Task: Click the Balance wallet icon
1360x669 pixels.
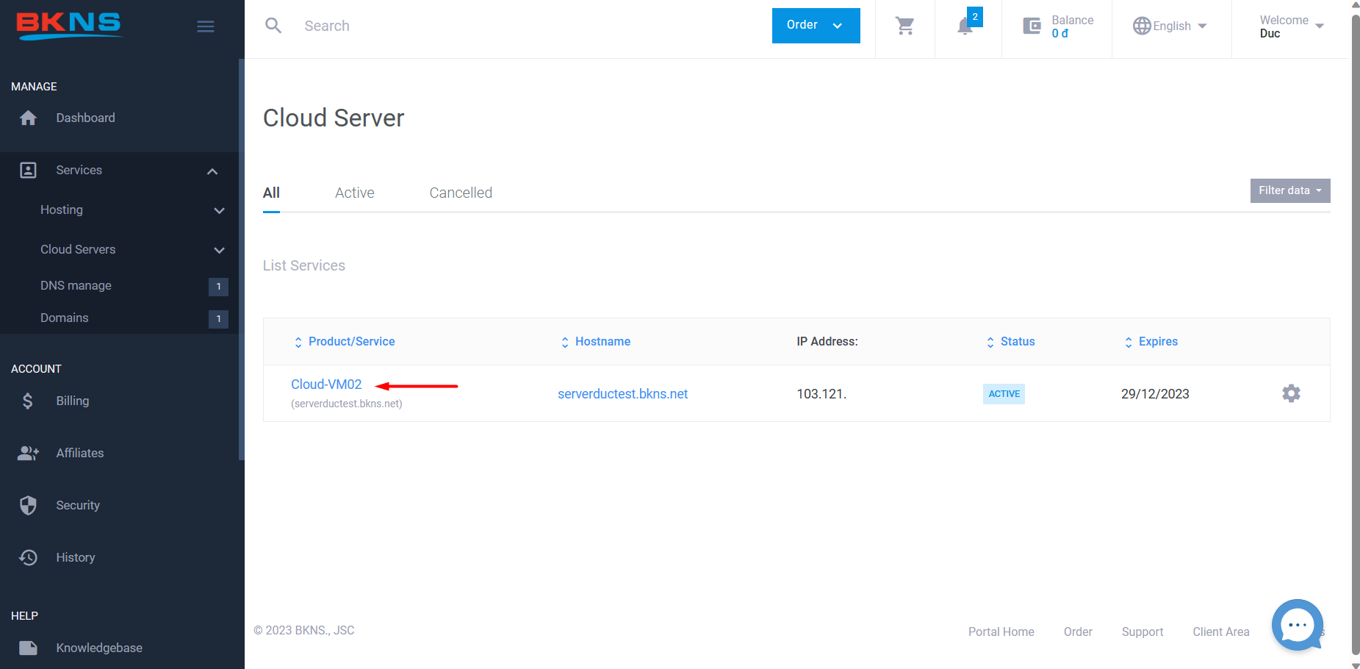Action: point(1032,26)
